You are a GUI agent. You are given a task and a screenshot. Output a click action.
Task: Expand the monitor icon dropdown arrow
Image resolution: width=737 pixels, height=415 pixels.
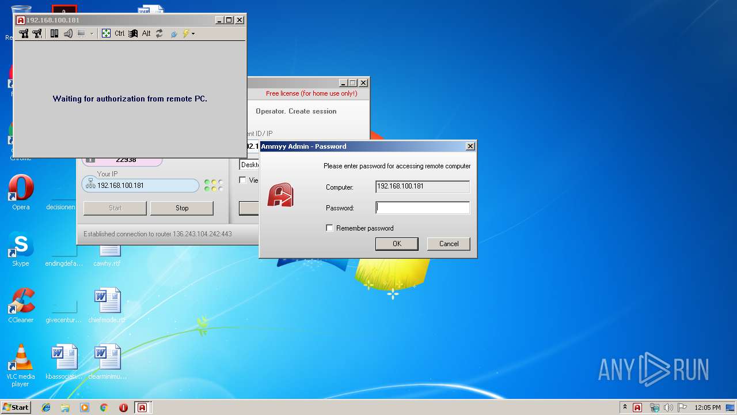pos(92,34)
